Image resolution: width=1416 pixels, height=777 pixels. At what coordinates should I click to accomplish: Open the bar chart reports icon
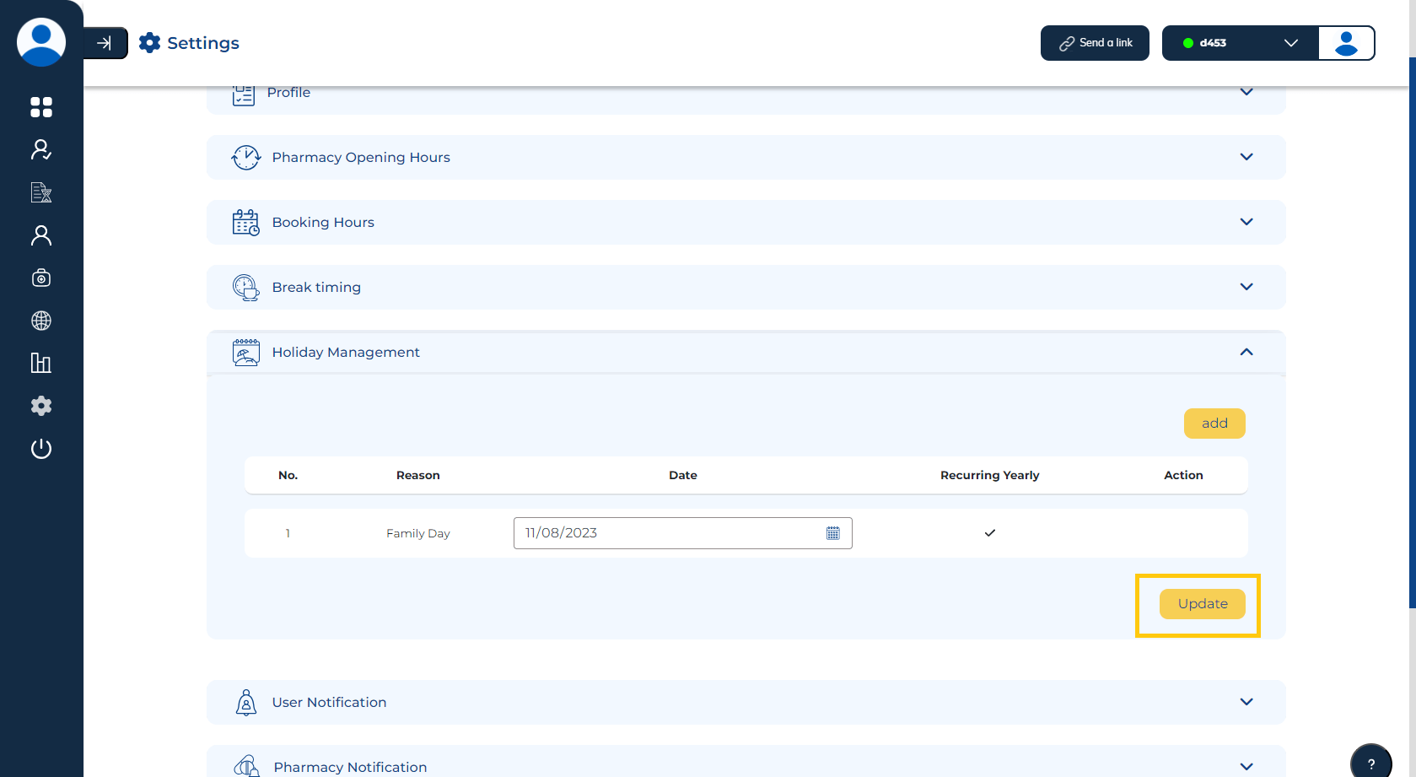[x=40, y=363]
